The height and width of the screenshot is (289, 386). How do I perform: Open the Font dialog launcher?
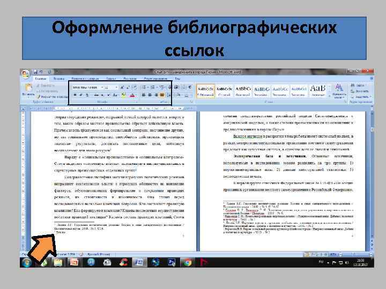[136, 102]
